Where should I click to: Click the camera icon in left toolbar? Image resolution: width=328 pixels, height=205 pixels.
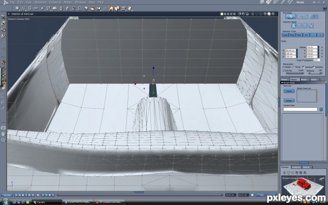click(x=3, y=127)
